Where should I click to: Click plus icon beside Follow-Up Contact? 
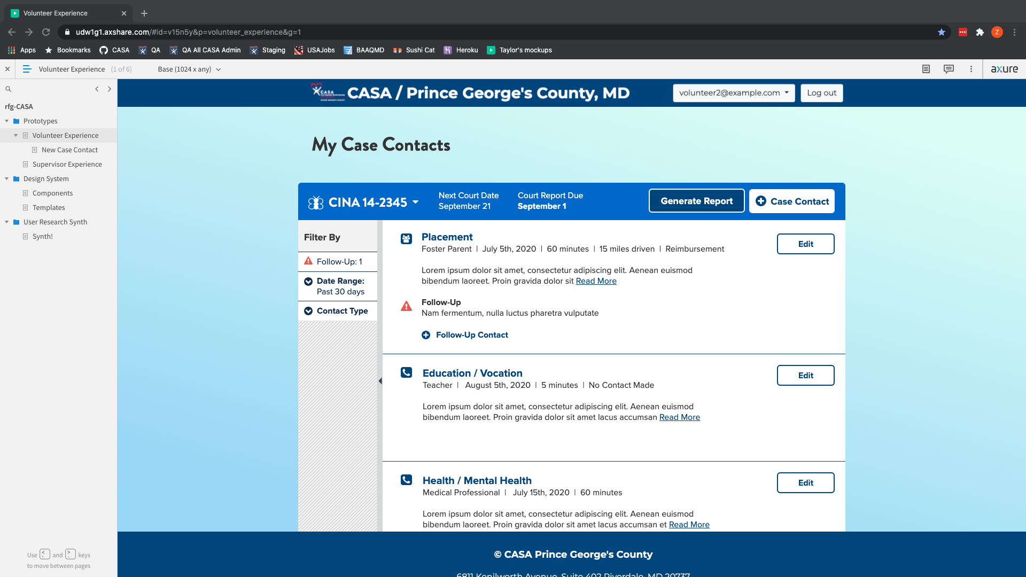[x=426, y=335]
